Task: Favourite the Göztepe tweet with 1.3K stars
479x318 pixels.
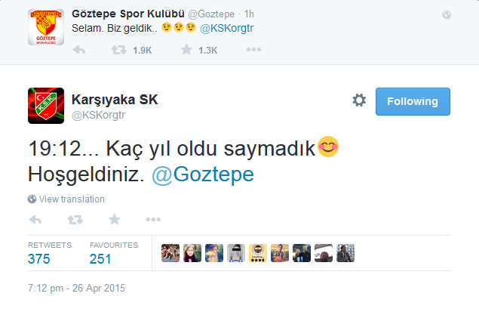Action: pos(186,49)
